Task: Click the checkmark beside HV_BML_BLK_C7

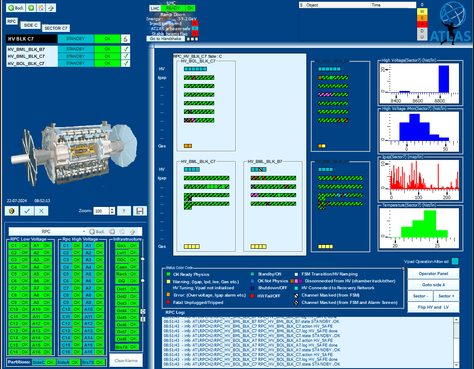Action: (x=126, y=56)
